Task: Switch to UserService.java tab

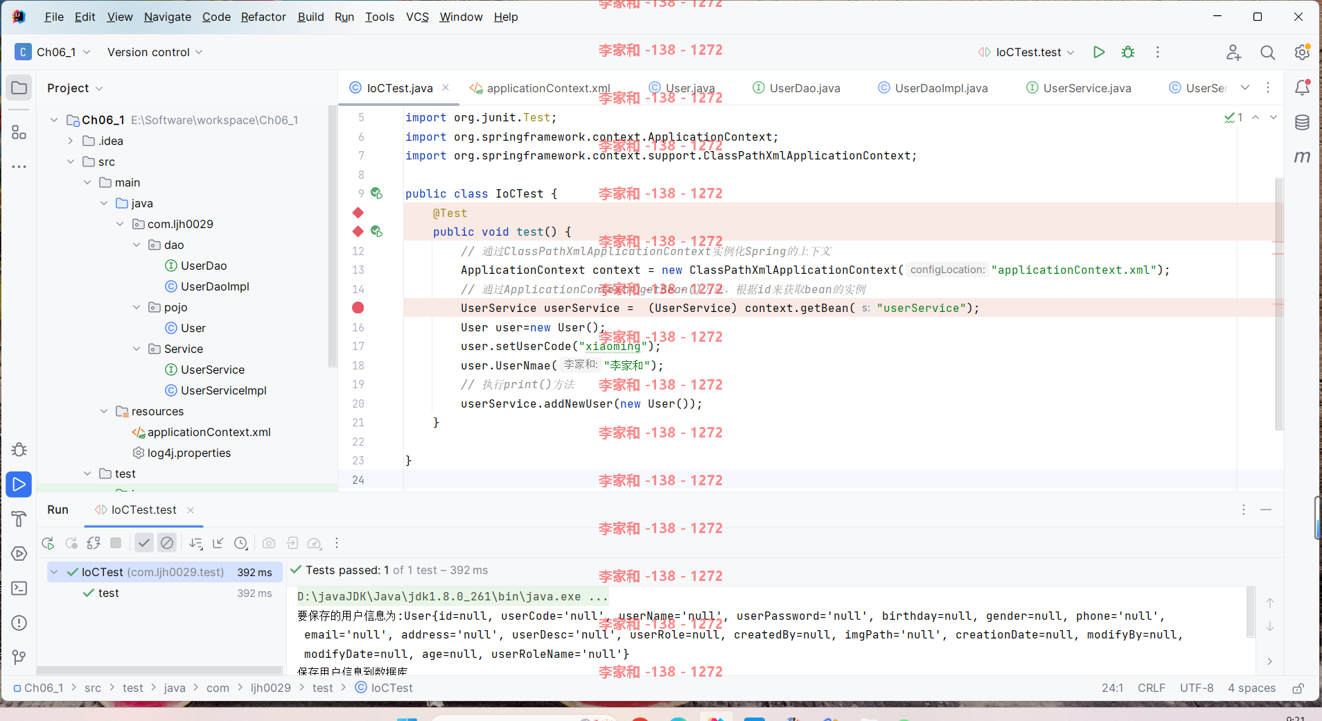Action: 1078,88
